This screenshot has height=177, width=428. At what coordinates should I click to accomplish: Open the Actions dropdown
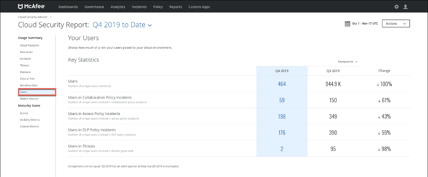[396, 24]
